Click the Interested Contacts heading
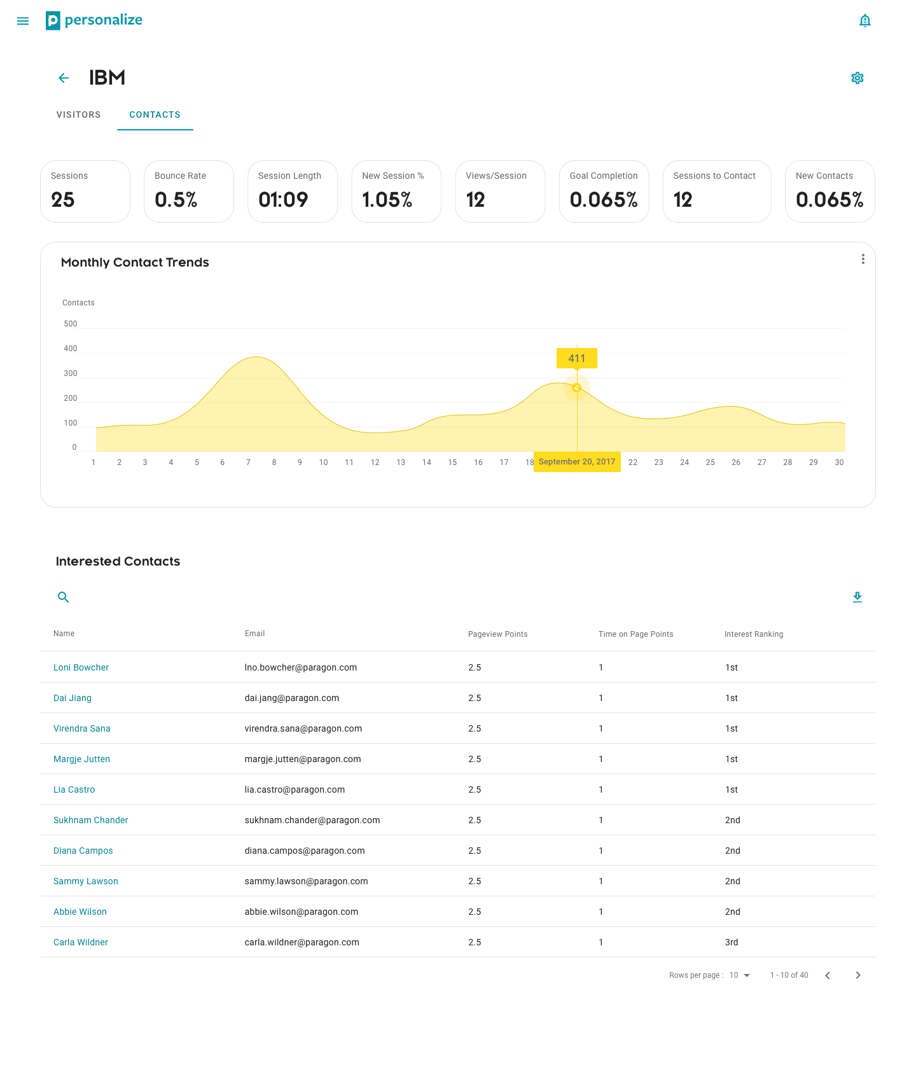This screenshot has width=916, height=1070. click(118, 561)
